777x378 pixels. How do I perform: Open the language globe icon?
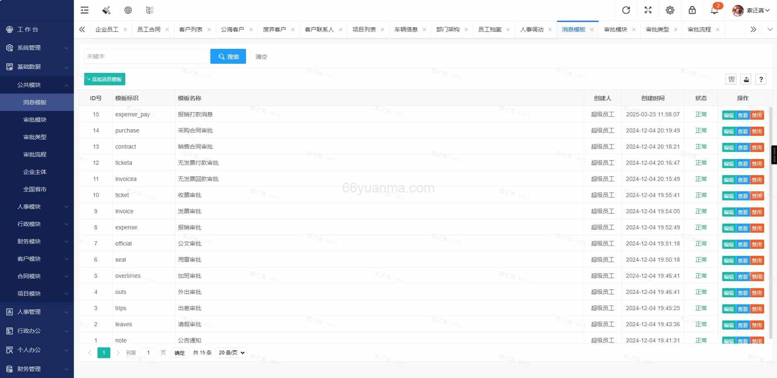pyautogui.click(x=128, y=10)
